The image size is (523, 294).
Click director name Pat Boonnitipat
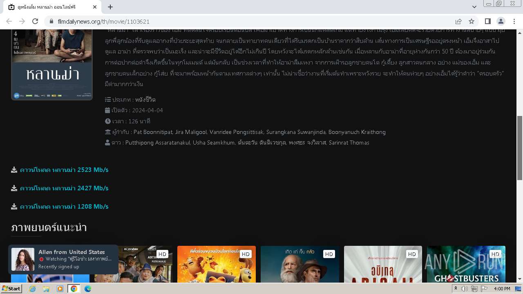tap(153, 132)
